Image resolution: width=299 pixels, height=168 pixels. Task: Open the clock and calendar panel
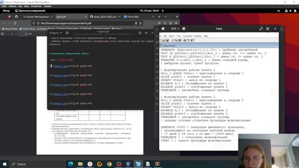pyautogui.click(x=149, y=11)
